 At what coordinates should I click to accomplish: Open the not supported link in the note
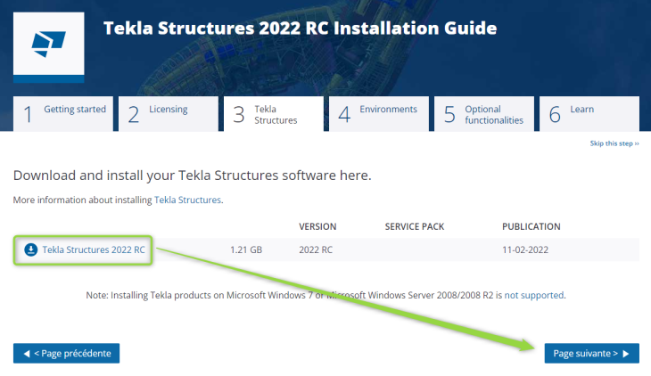point(534,295)
